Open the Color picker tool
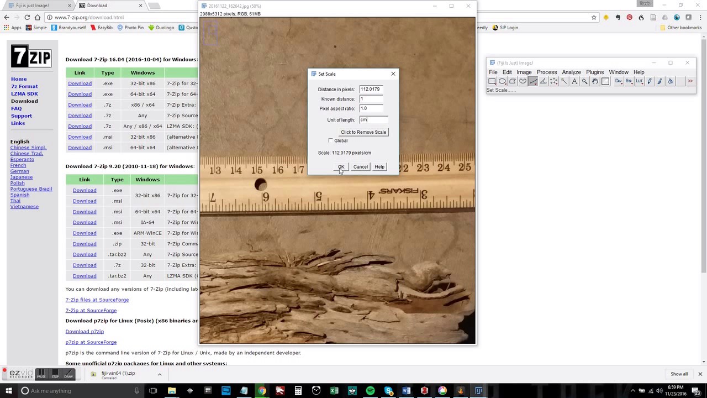 tap(605, 81)
